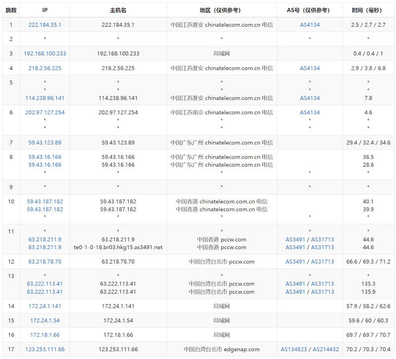This screenshot has height=359, width=396.
Task: Select the time value 36.5
Action: (368, 157)
